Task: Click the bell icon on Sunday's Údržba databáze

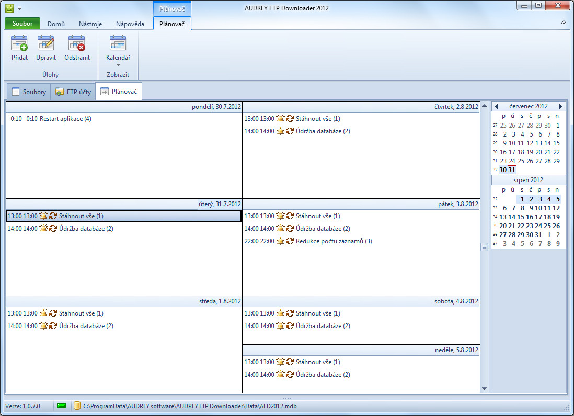Action: (x=280, y=374)
